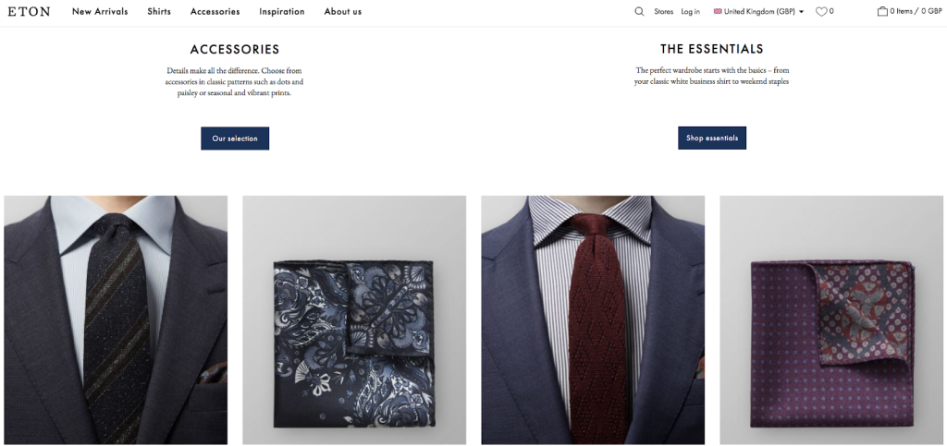
Task: Open the Accessories menu item
Action: pyautogui.click(x=215, y=11)
